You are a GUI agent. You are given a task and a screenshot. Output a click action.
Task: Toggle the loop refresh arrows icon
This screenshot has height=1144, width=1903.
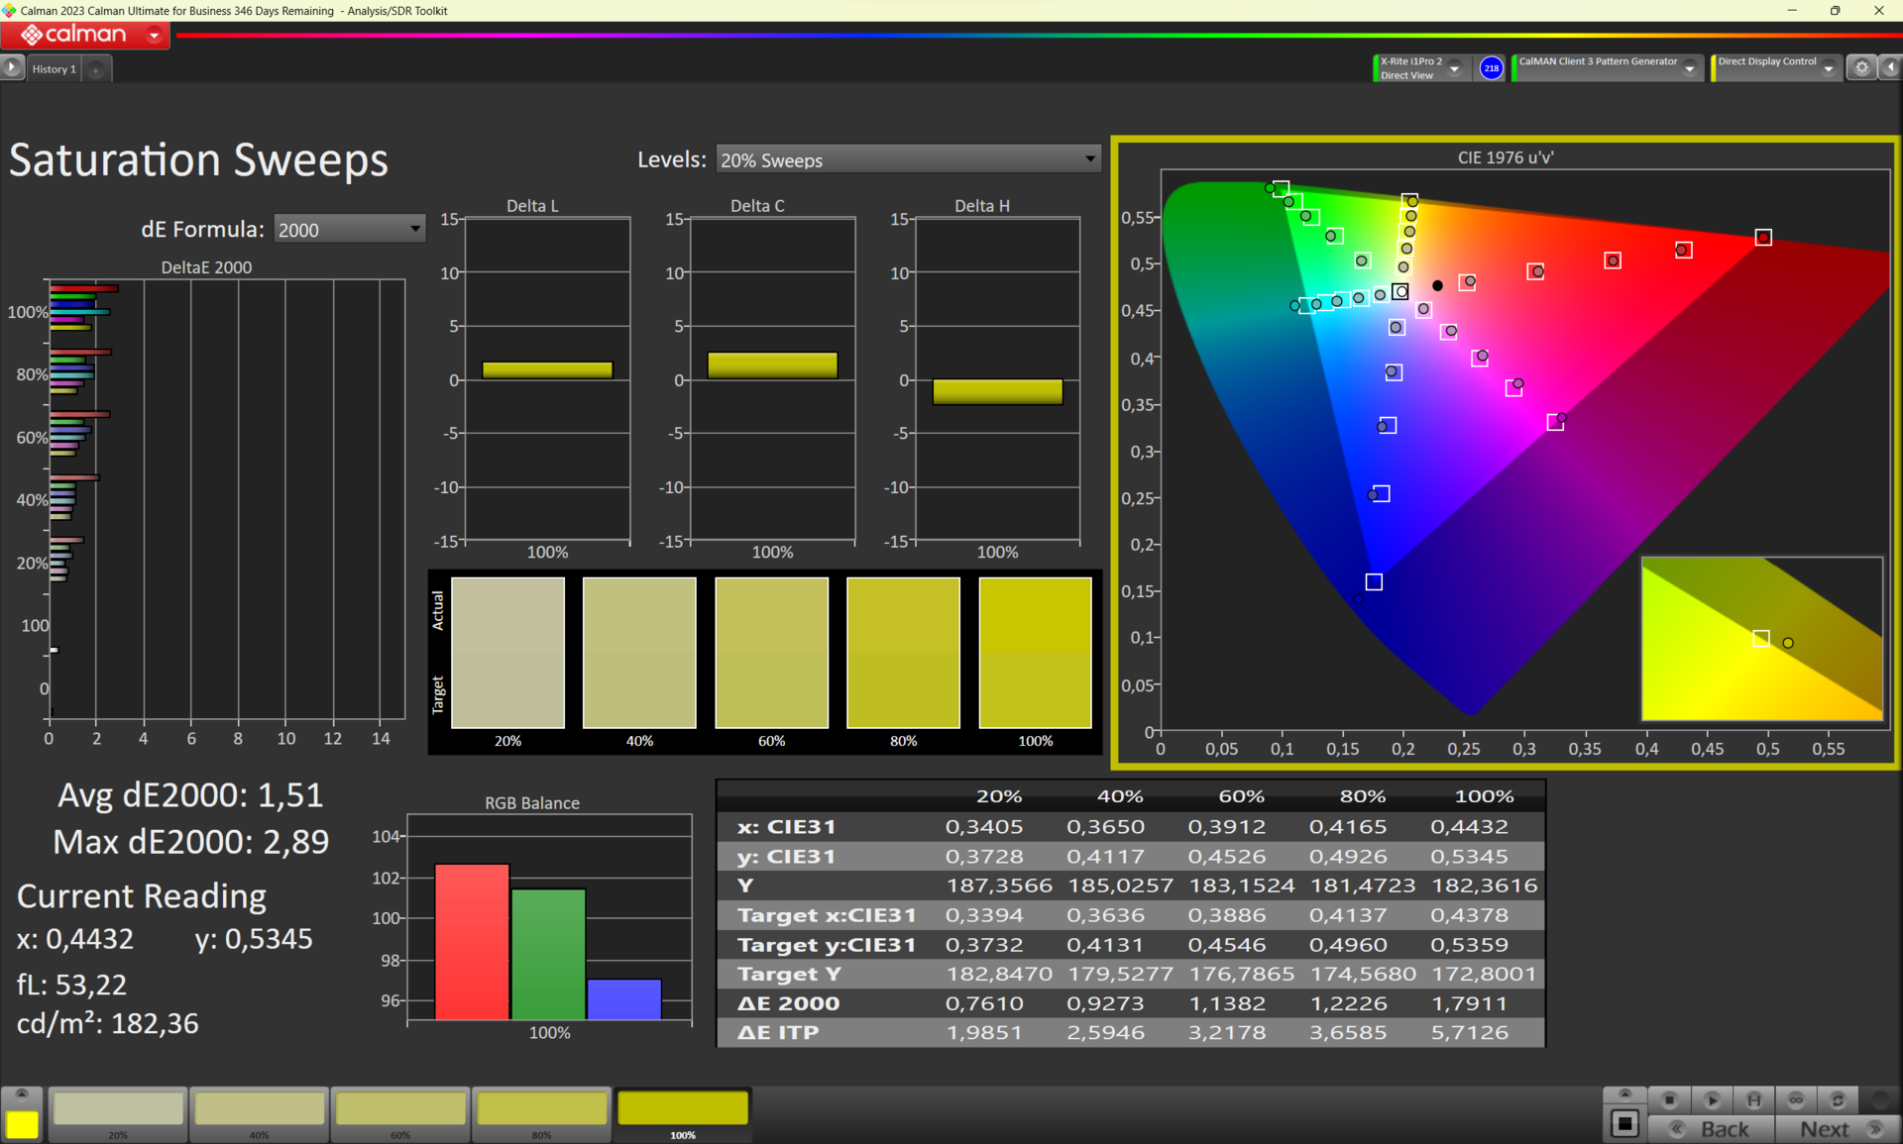1837,1099
